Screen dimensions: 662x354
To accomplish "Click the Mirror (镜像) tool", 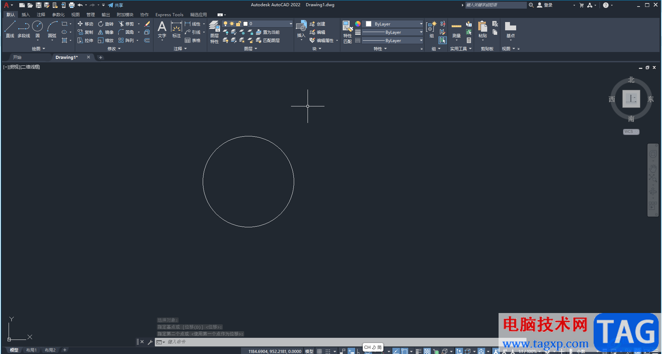I will (106, 32).
